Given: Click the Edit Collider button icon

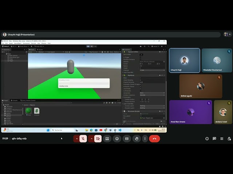Looking at the screenshot, I should 141,55.
